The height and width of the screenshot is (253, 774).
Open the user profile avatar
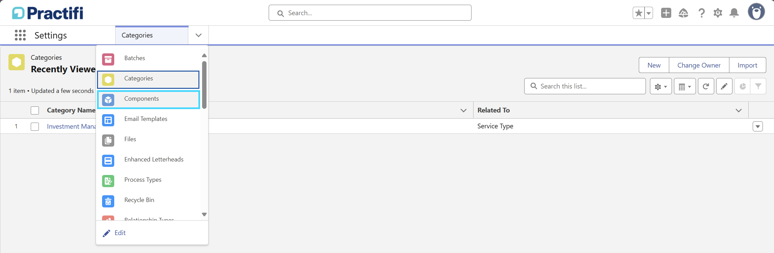756,12
